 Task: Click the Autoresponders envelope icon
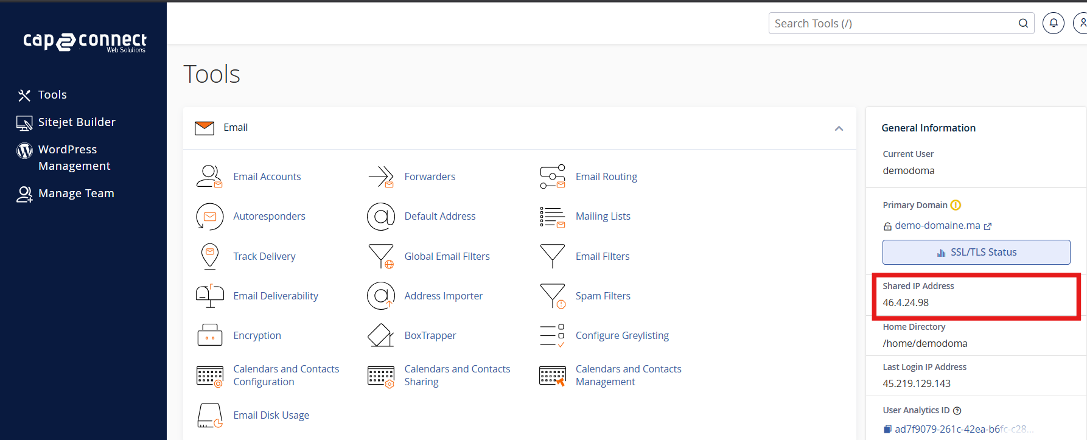pos(209,217)
